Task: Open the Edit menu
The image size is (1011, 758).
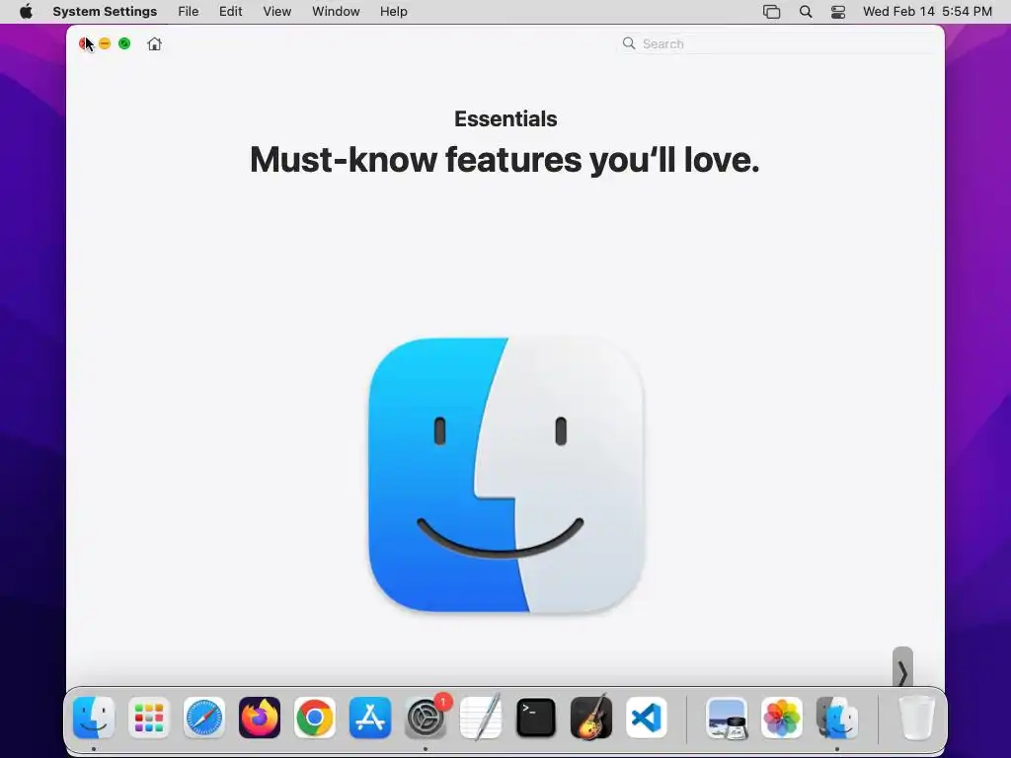Action: [230, 12]
